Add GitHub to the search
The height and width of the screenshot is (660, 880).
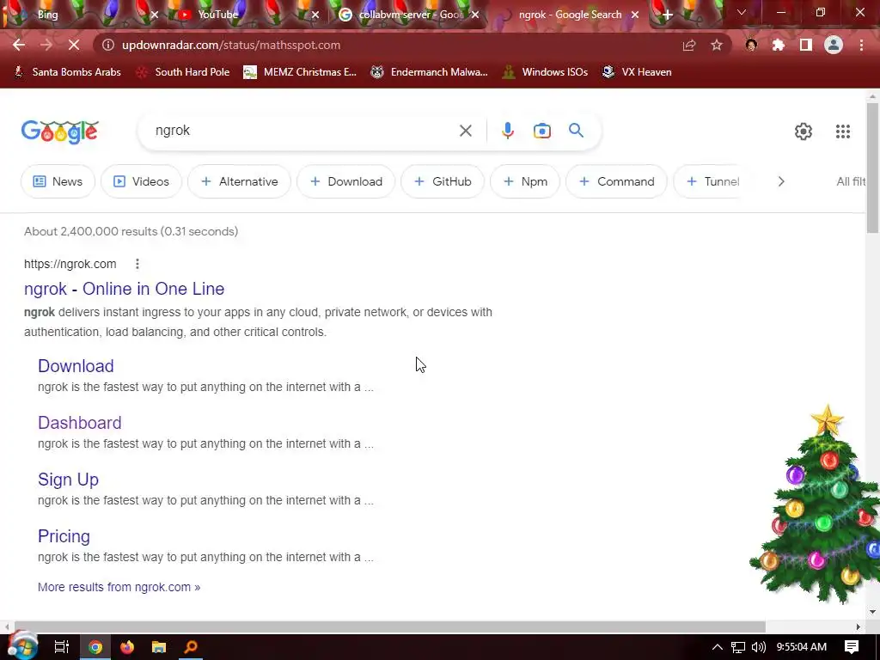[443, 181]
